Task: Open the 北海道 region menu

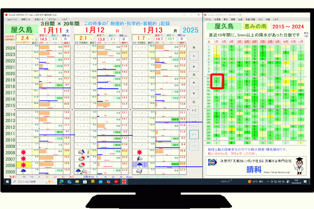Action: [x=217, y=19]
